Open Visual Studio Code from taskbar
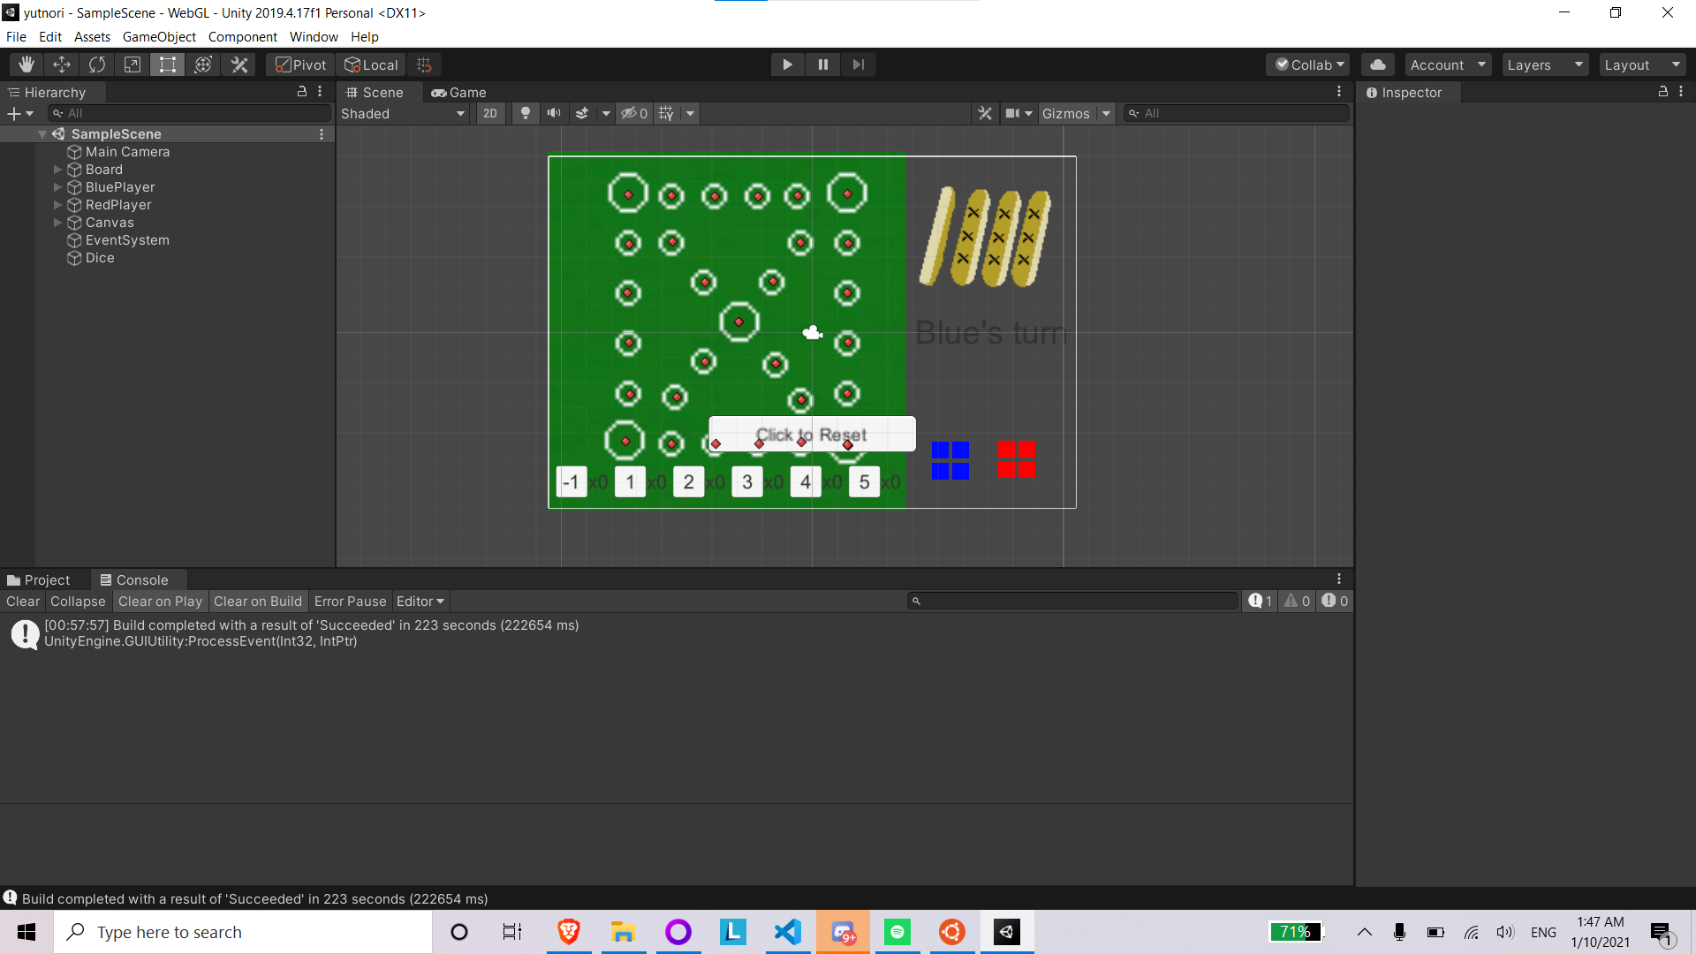1696x954 pixels. (x=788, y=932)
